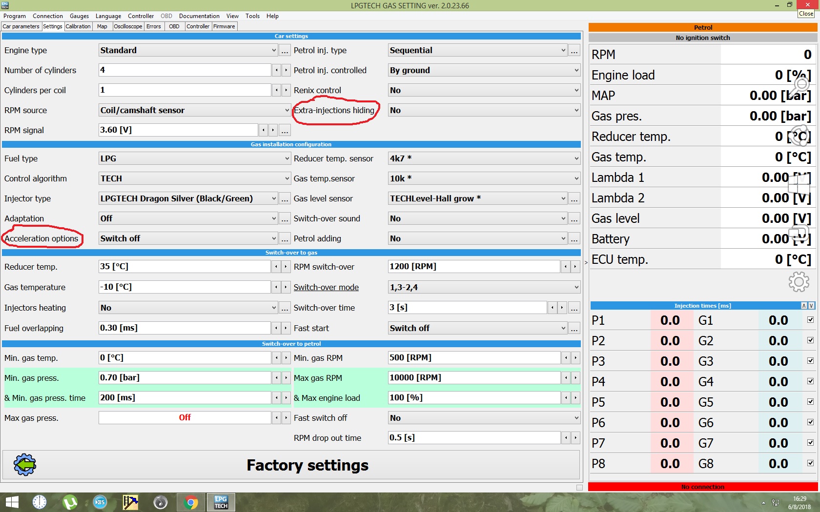Click the ellipsis button for Acceleration options
820x512 pixels.
(x=285, y=238)
